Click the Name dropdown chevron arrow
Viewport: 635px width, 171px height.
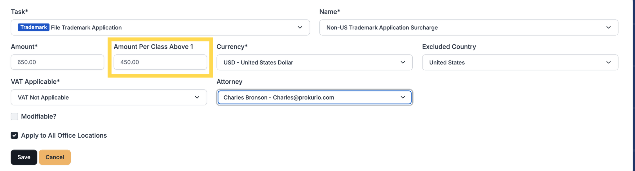click(608, 27)
